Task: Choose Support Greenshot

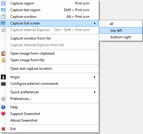Action: pos(49,114)
